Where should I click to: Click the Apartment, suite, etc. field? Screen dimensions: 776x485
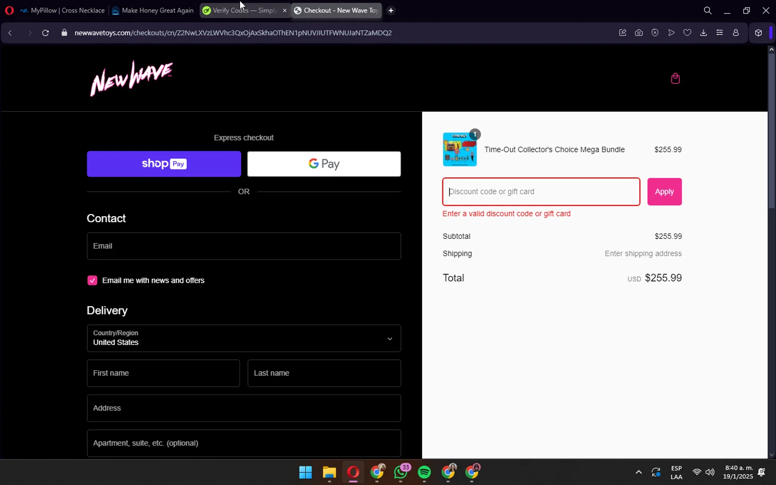pos(244,443)
